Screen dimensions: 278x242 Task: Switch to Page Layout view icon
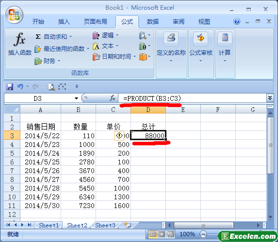point(162,234)
